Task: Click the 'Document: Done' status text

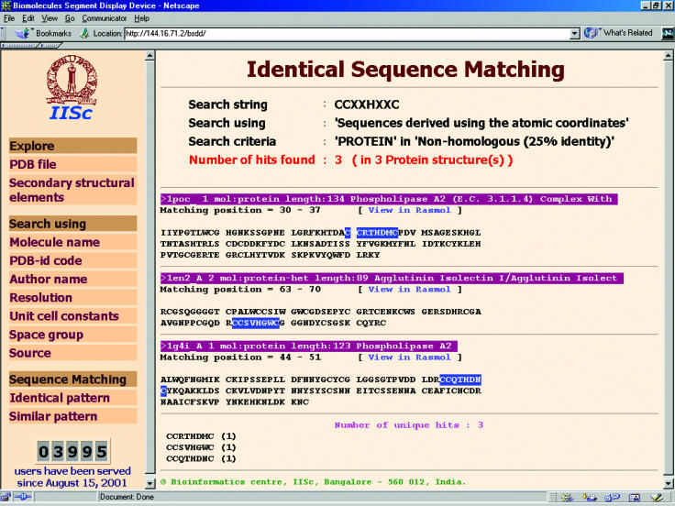Action: tap(127, 497)
